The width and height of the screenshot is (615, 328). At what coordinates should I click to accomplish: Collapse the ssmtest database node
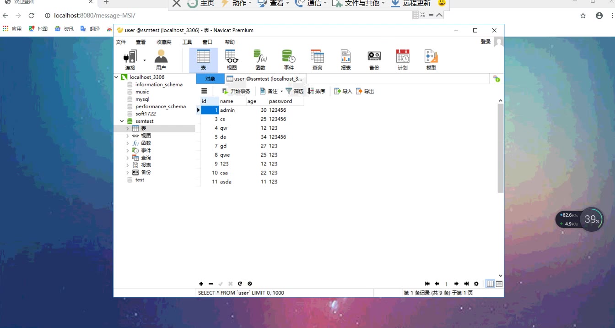(122, 121)
